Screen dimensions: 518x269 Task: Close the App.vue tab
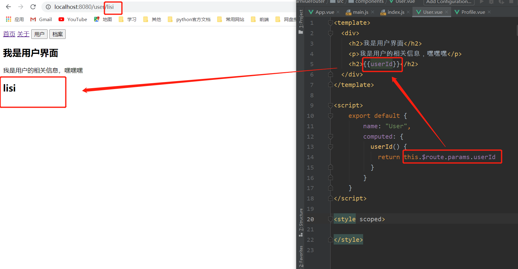tap(338, 12)
